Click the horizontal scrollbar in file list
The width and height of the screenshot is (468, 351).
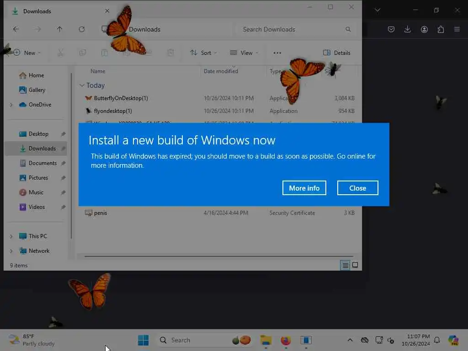tap(218, 256)
